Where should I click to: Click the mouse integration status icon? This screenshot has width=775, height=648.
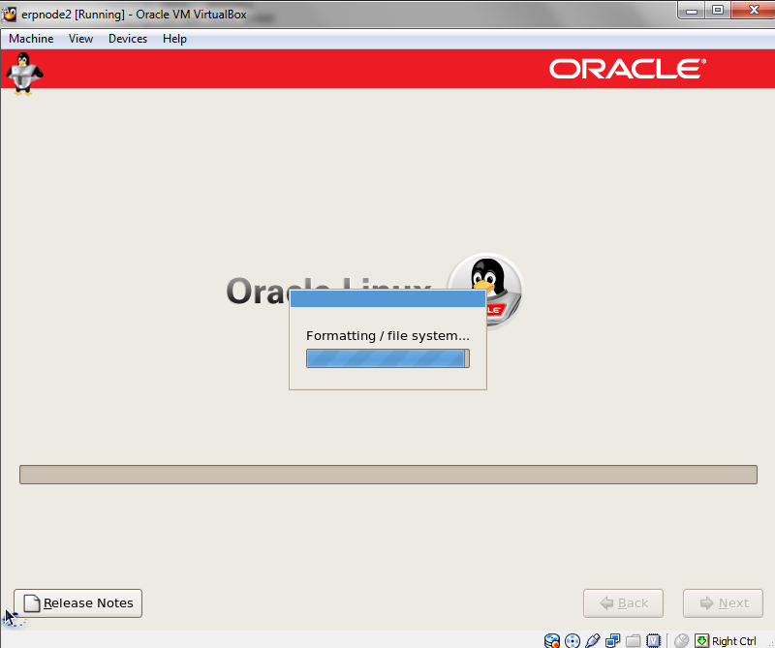pos(682,640)
